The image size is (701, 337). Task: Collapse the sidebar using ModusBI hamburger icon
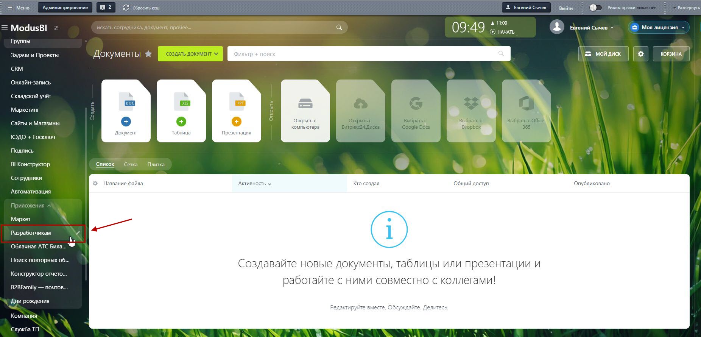[x=5, y=27]
